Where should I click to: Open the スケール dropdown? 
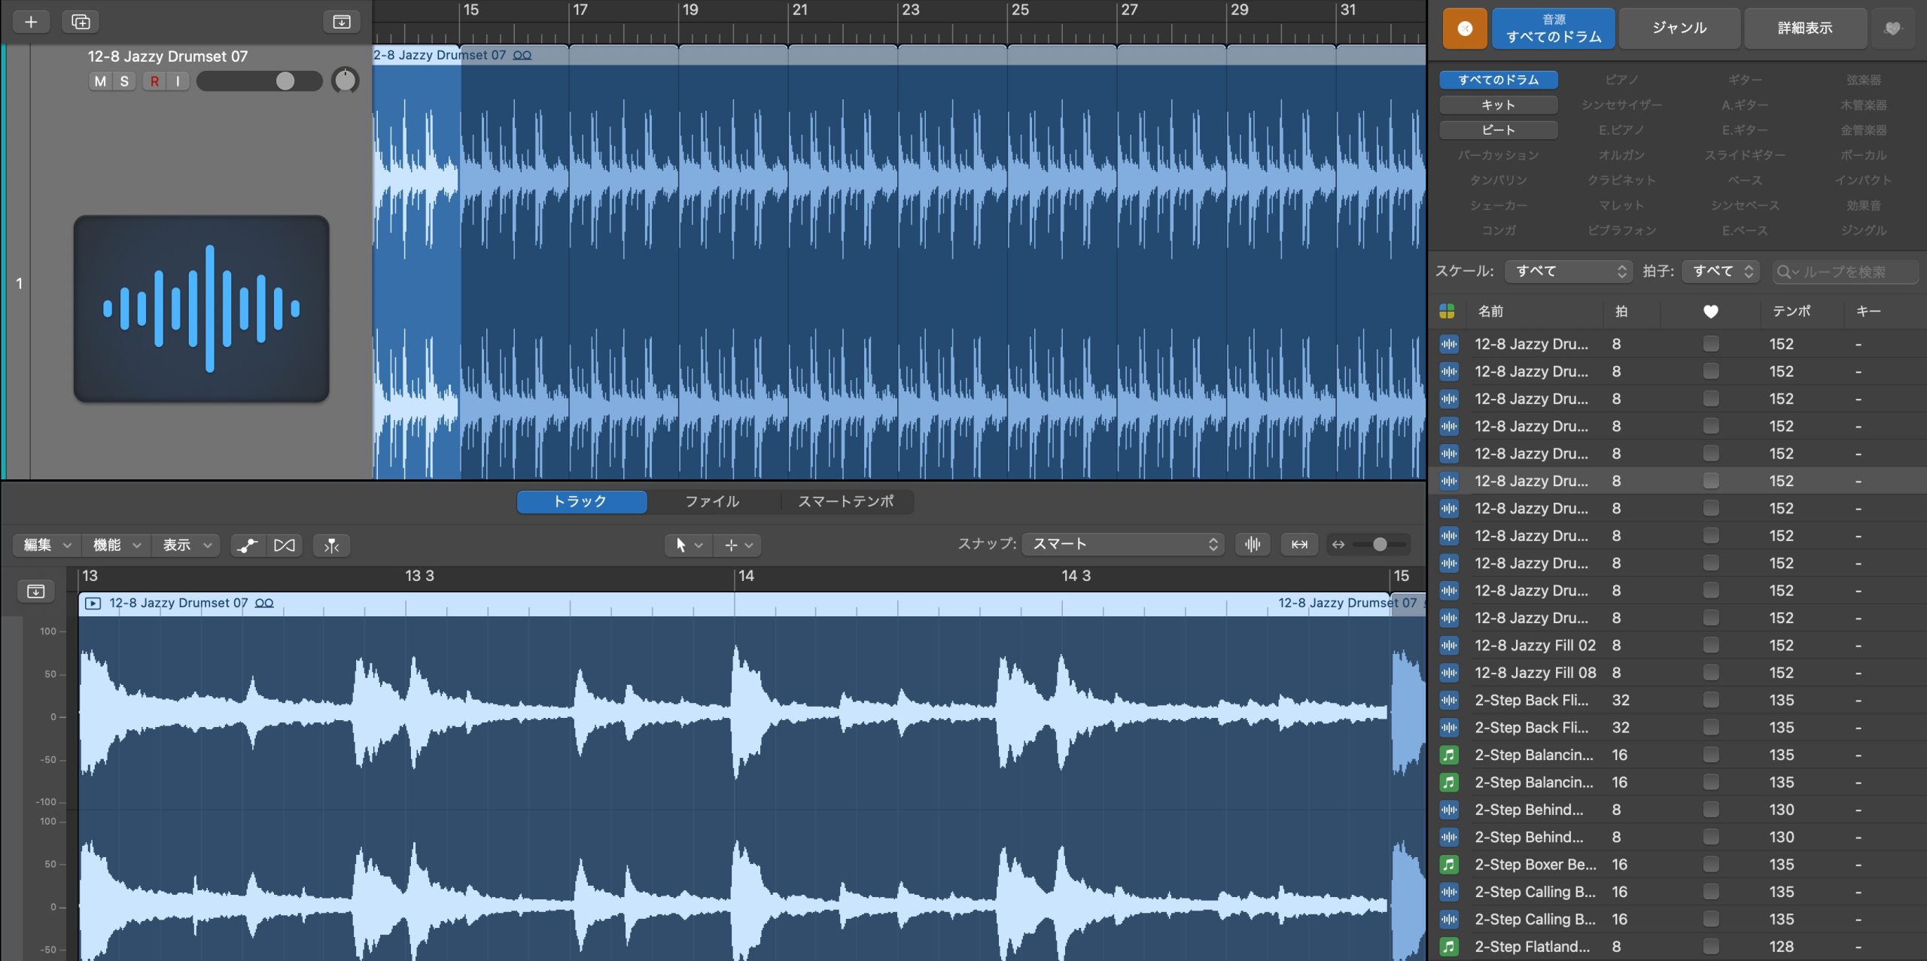tap(1569, 271)
